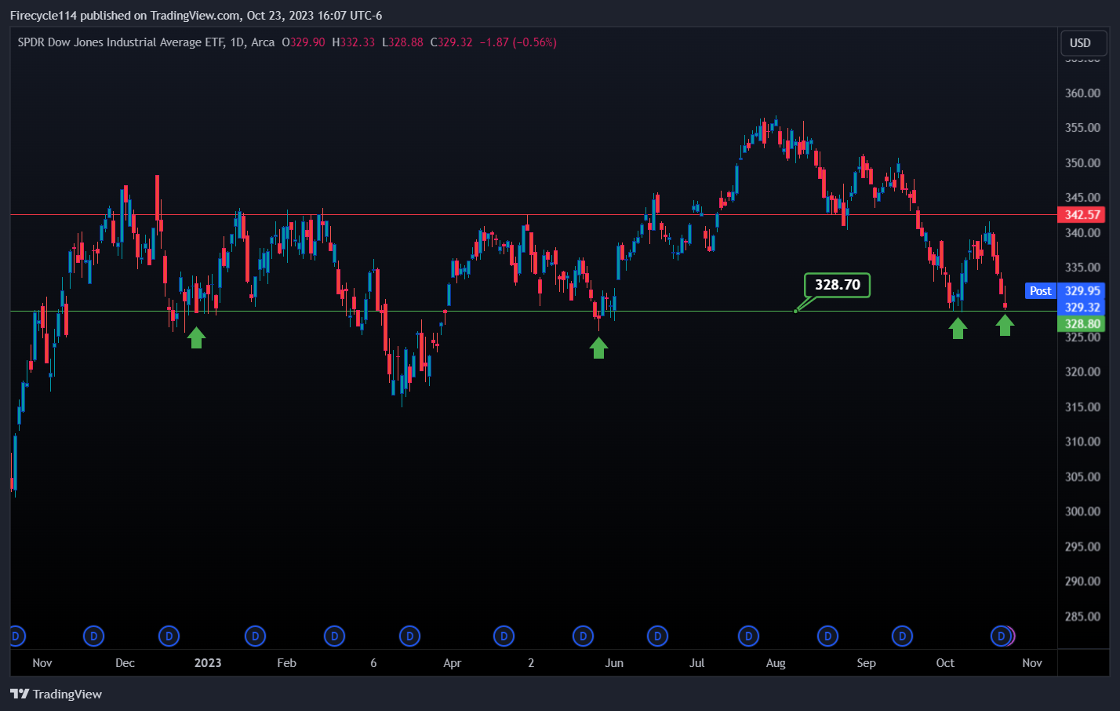Click the dividend marker in mid-September
Viewport: 1120px width, 711px height.
tap(902, 636)
